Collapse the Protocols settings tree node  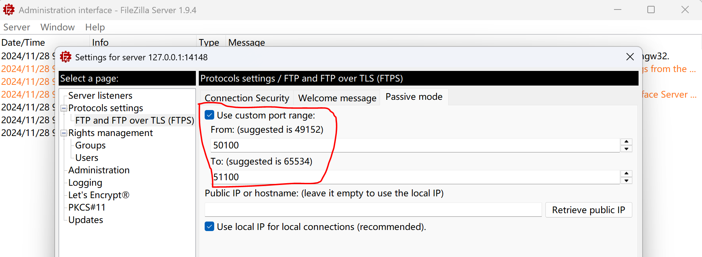[64, 108]
